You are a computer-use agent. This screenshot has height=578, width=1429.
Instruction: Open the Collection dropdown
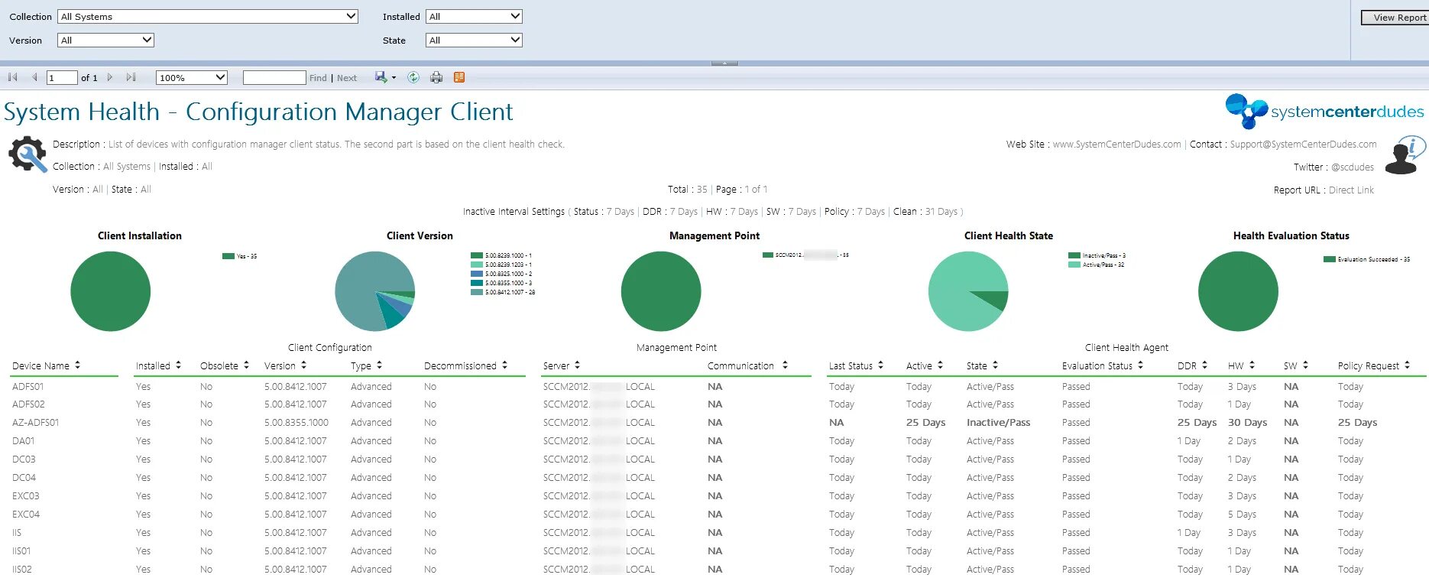(208, 16)
